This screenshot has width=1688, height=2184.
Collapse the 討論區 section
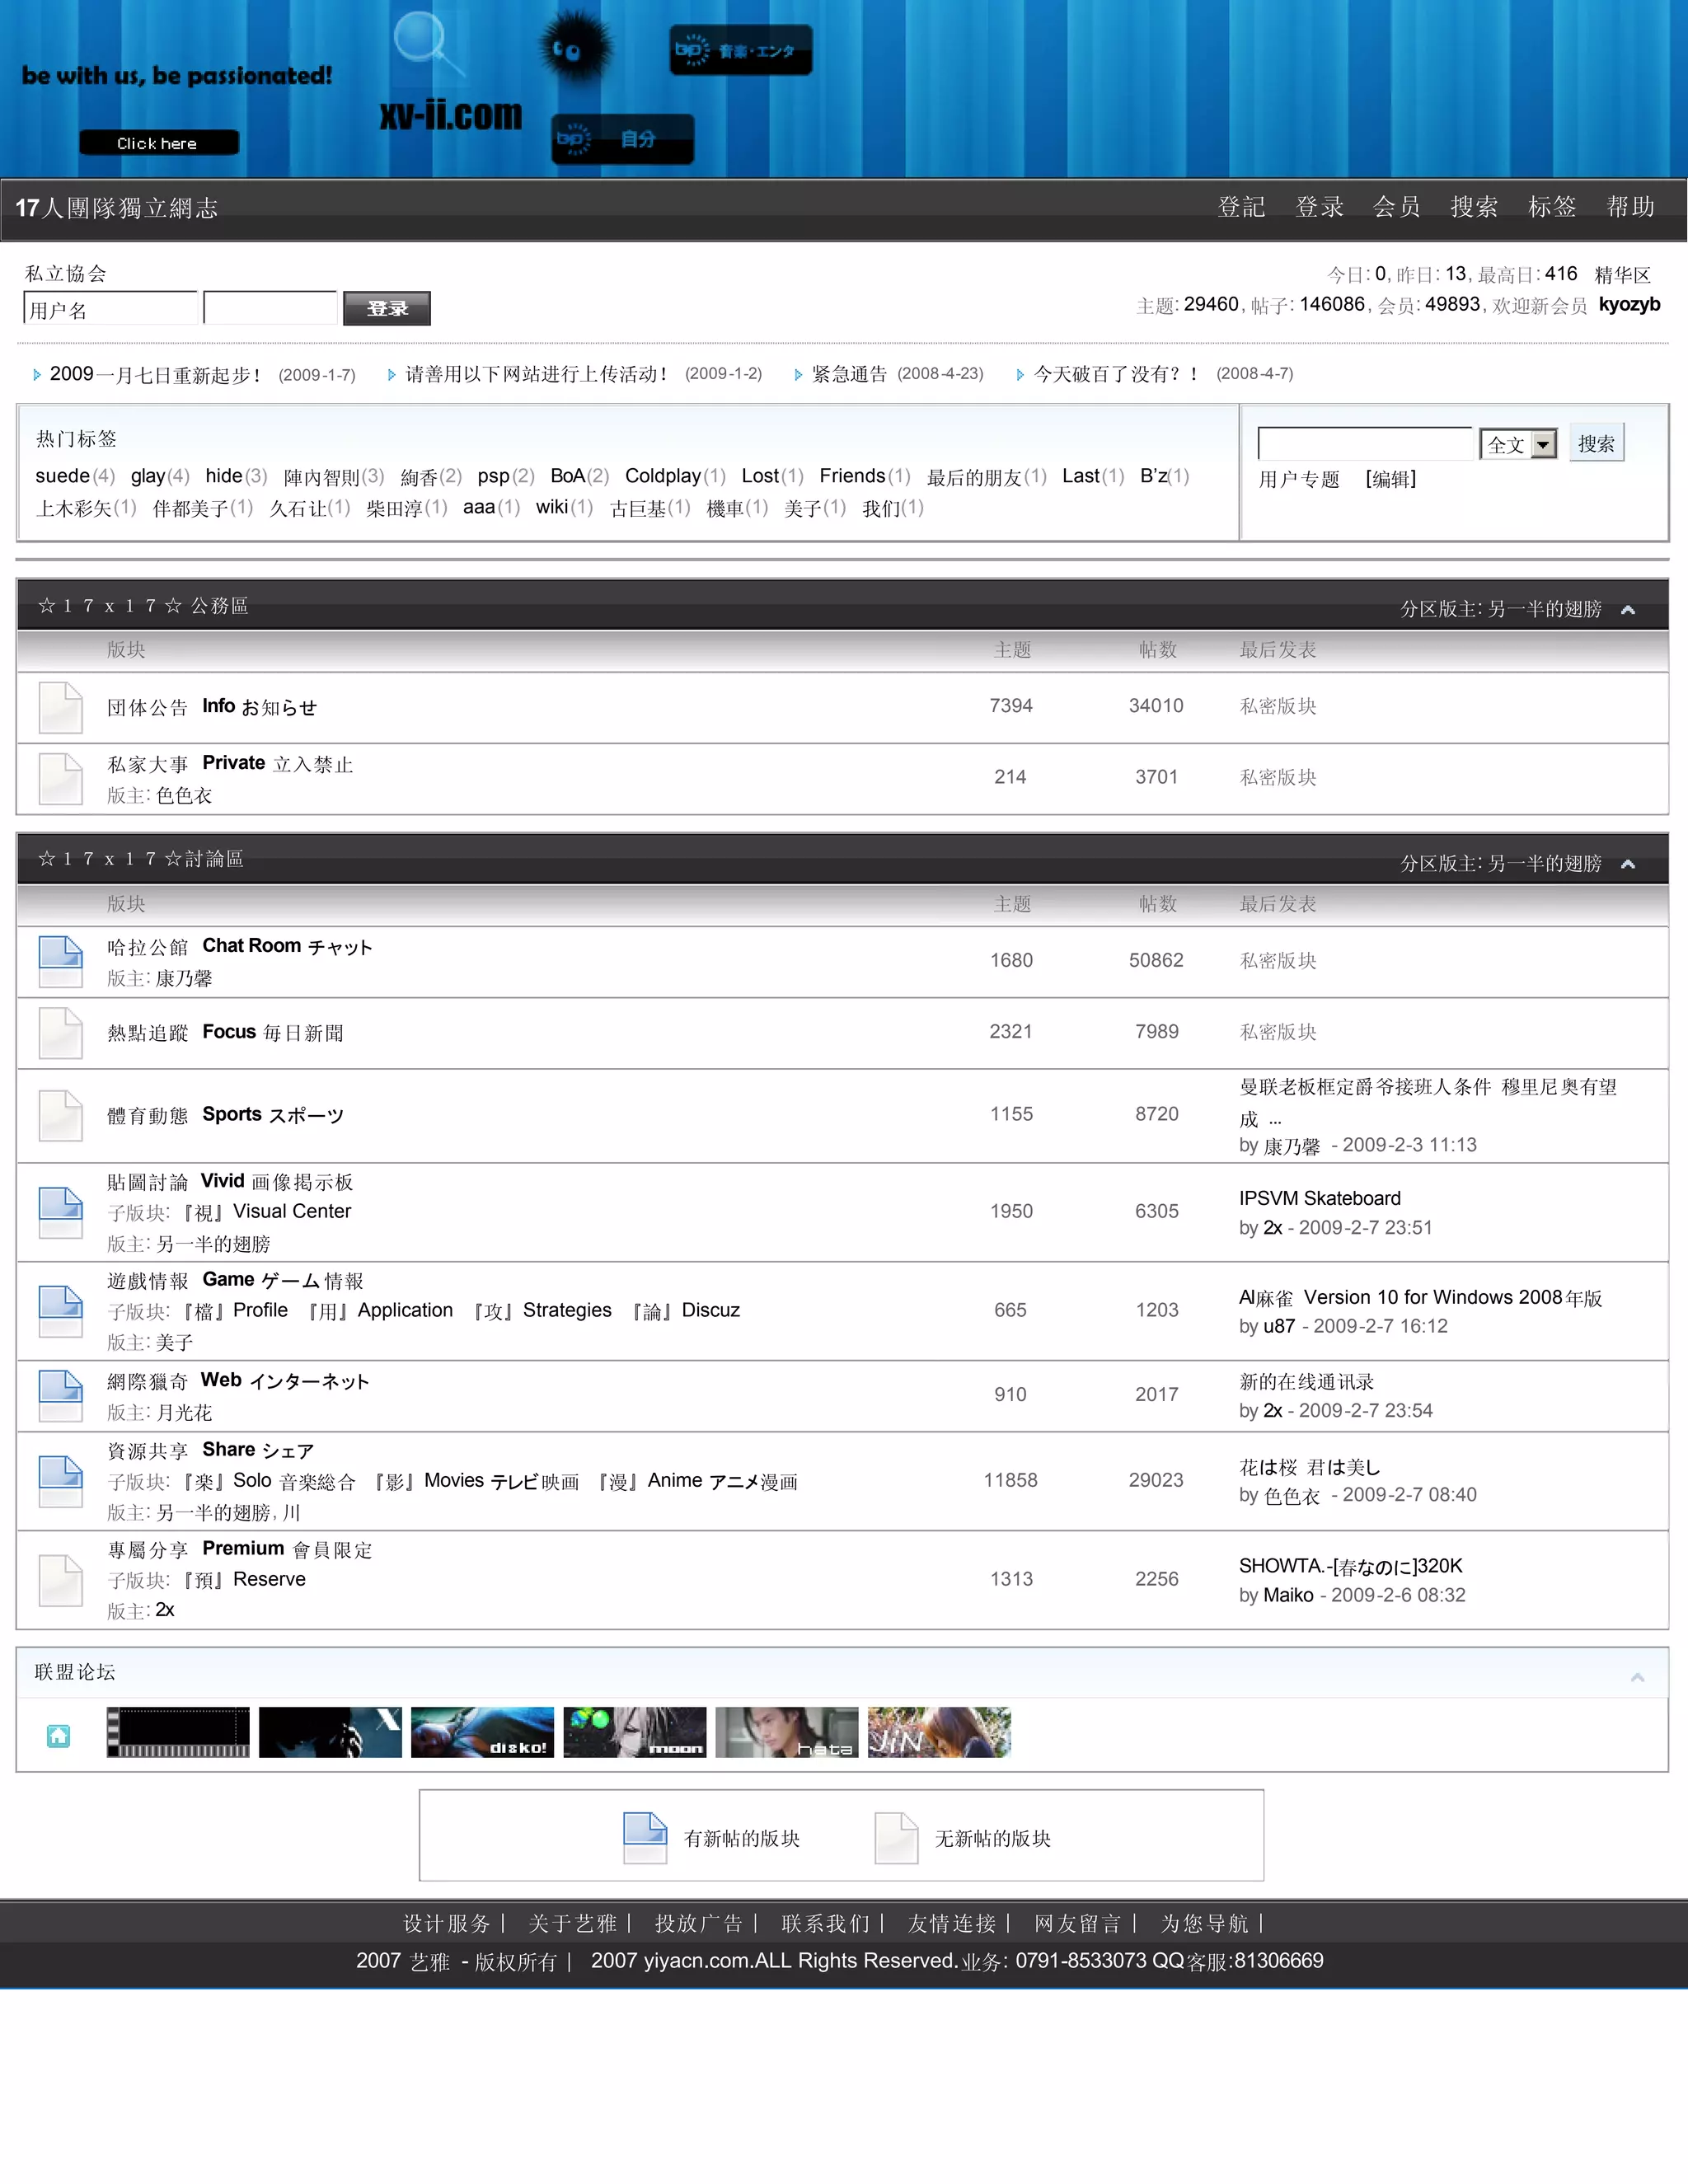tap(1627, 863)
